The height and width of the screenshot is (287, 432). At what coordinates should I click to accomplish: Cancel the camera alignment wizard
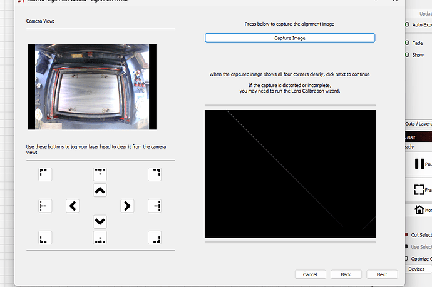tap(310, 274)
